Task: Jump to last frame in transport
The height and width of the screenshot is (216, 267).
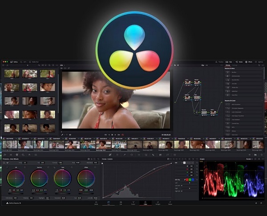Action: (119, 135)
